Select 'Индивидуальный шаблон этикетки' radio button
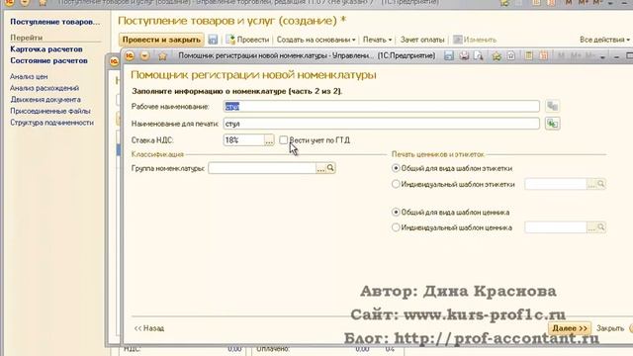Screen dimensions: 633x356 point(396,184)
